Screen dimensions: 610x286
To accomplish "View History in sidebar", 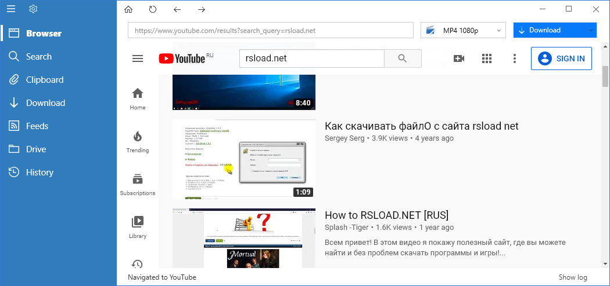I will [x=59, y=173].
